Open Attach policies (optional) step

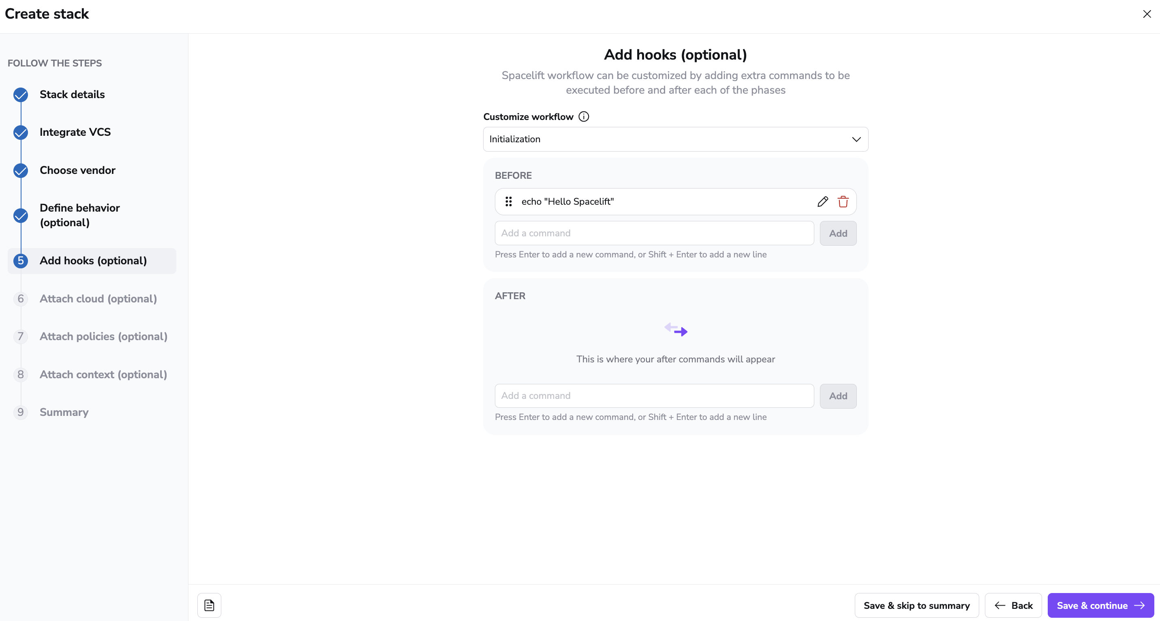pyautogui.click(x=103, y=336)
